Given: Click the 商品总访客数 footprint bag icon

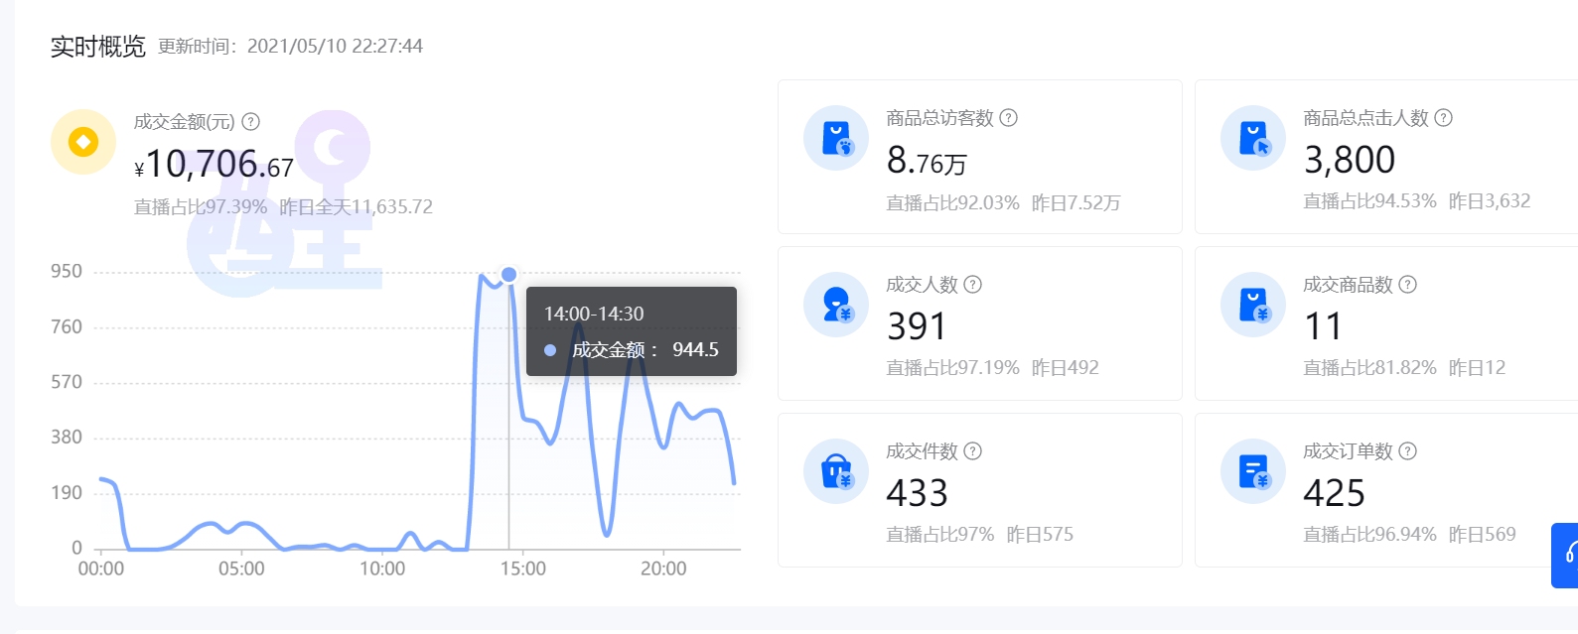Looking at the screenshot, I should [836, 138].
